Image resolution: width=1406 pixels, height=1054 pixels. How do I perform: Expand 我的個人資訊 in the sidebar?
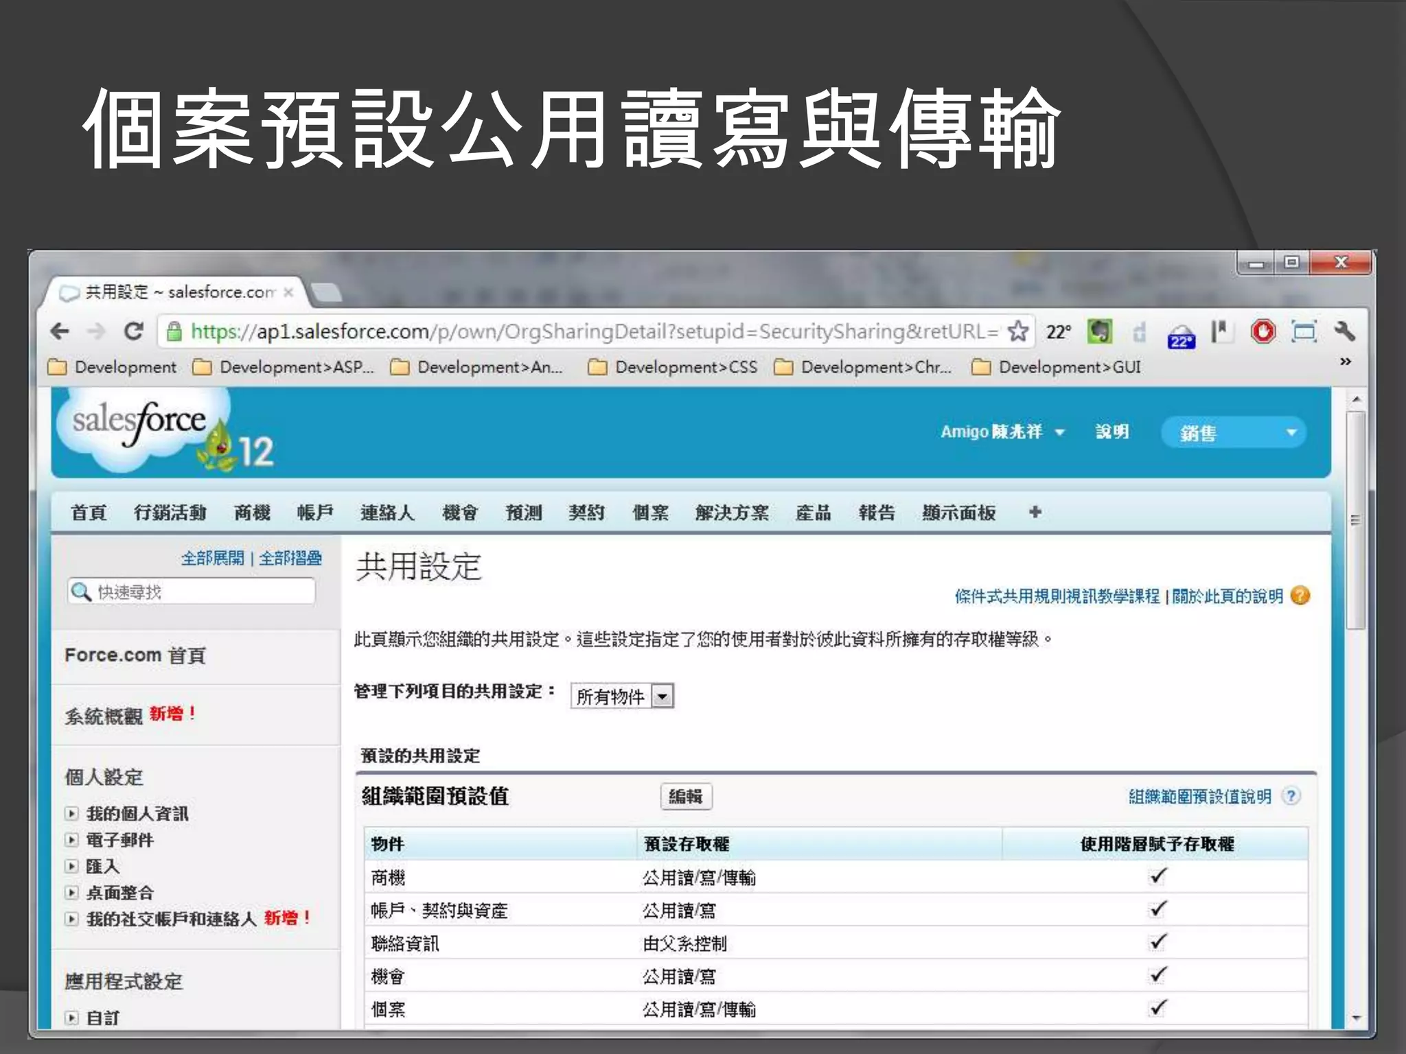pos(71,814)
